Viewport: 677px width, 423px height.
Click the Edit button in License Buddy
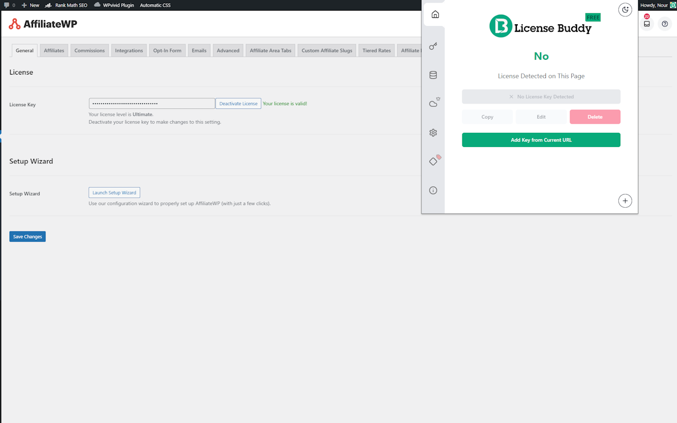tap(541, 117)
